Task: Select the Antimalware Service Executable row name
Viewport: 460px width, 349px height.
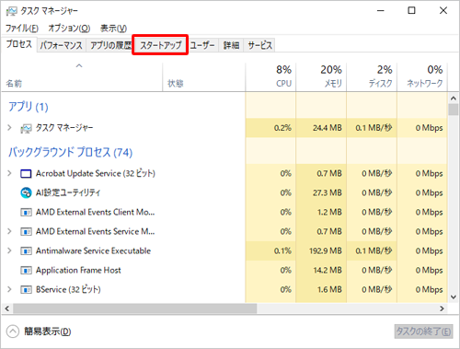Action: click(93, 250)
